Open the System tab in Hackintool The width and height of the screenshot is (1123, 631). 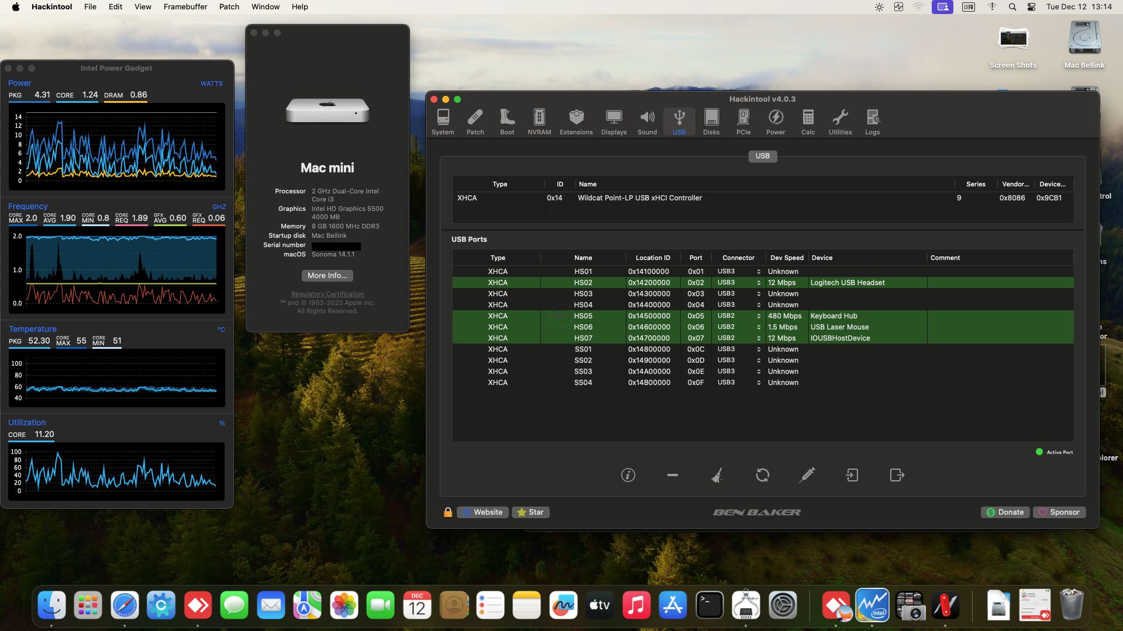point(443,122)
